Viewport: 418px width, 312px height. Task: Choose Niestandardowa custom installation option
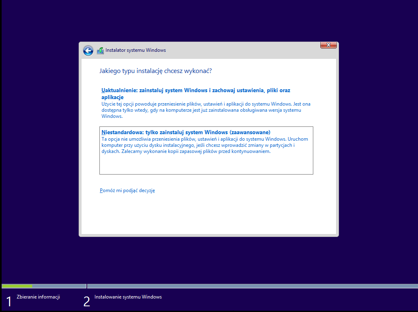206,150
